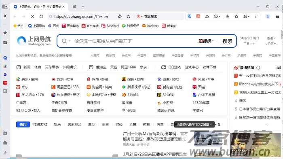Click the stop loading X button

(x=32, y=17)
